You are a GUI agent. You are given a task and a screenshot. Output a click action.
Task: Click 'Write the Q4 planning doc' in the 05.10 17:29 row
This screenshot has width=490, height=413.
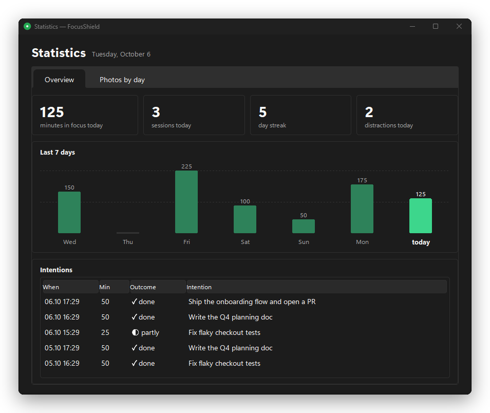230,348
